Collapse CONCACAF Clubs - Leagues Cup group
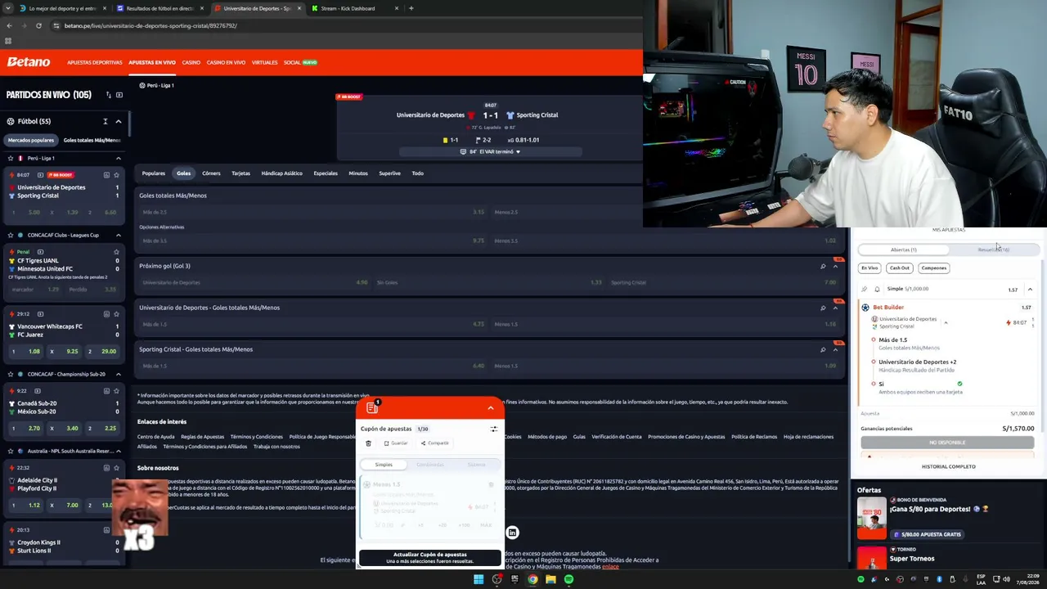 118,235
